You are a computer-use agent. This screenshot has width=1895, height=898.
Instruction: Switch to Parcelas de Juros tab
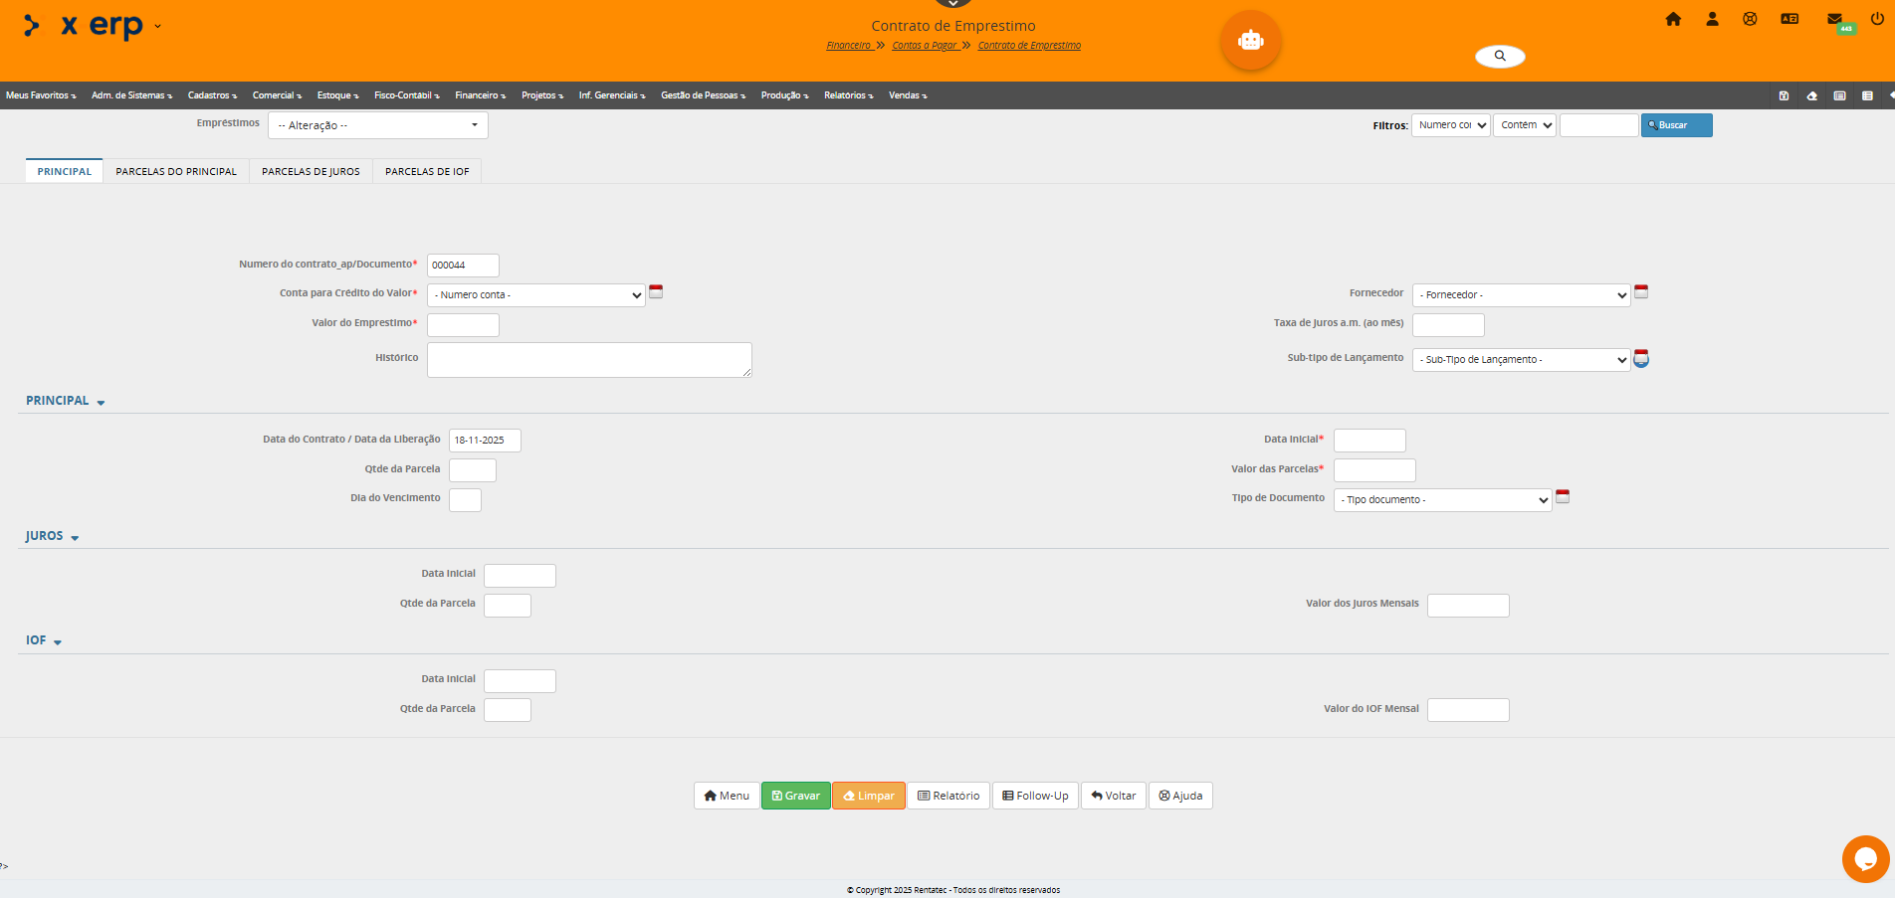311,171
